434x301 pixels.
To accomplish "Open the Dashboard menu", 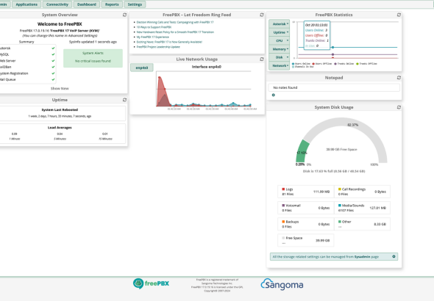I will [87, 4].
